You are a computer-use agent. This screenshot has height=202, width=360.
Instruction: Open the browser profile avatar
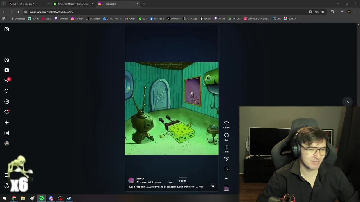349,12
